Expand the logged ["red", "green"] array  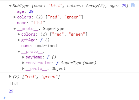pos(10,76)
